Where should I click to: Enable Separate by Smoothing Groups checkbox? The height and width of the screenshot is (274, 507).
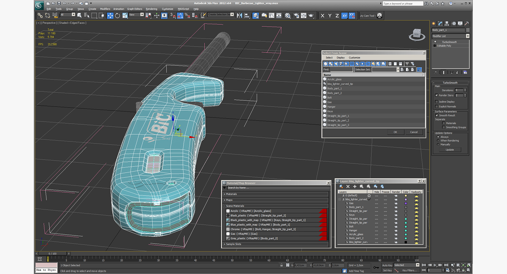444,127
